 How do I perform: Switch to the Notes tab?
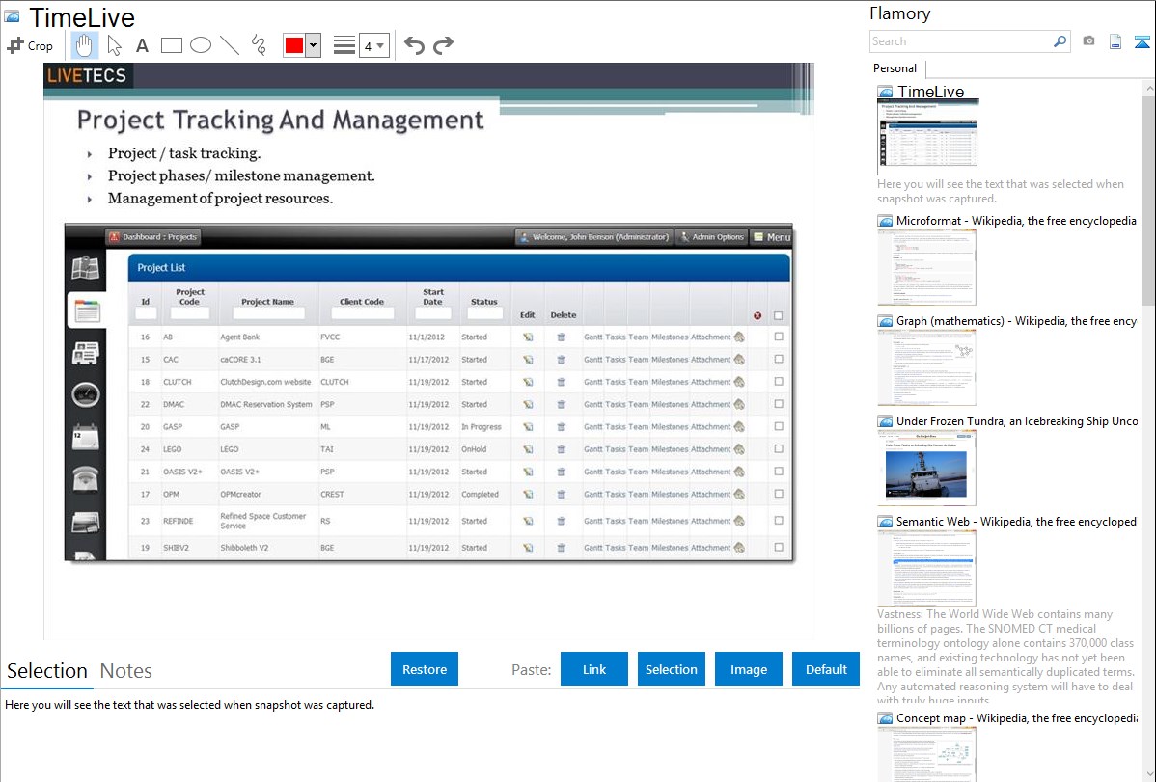[126, 671]
